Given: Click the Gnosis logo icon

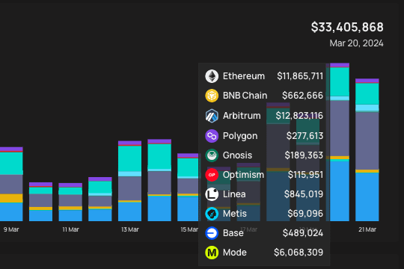Looking at the screenshot, I should click(212, 155).
